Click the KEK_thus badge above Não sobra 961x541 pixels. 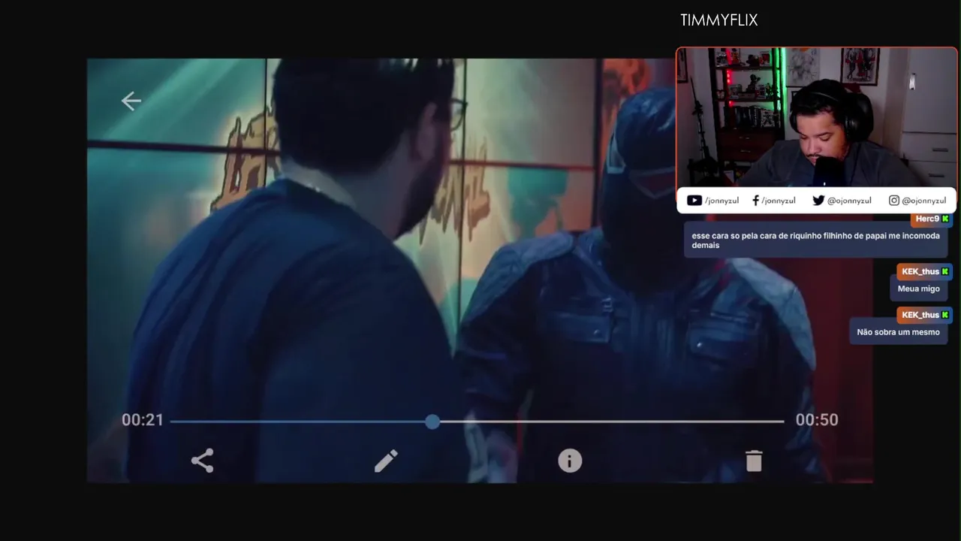click(924, 315)
